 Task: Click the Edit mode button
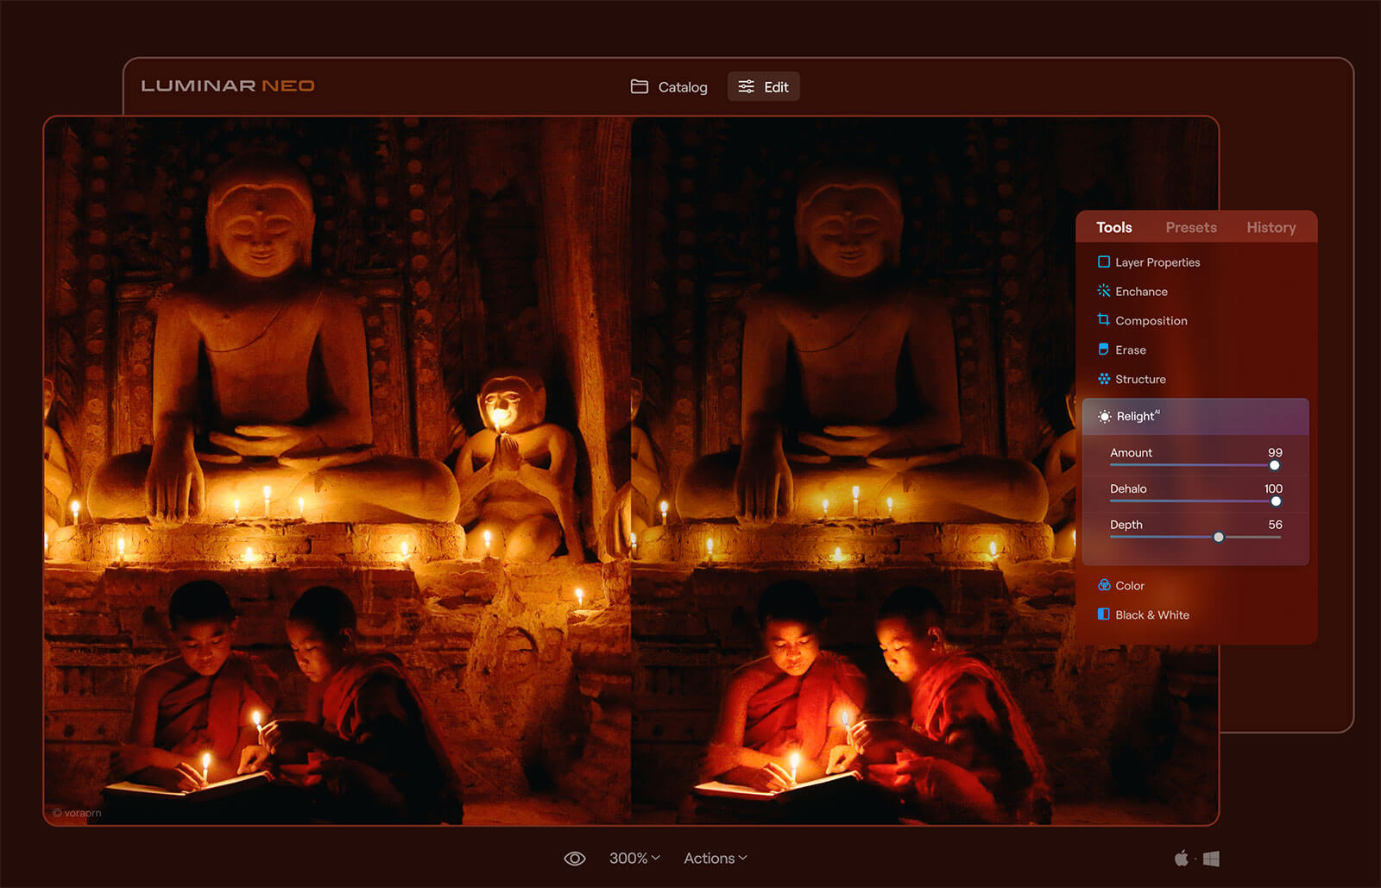764,87
